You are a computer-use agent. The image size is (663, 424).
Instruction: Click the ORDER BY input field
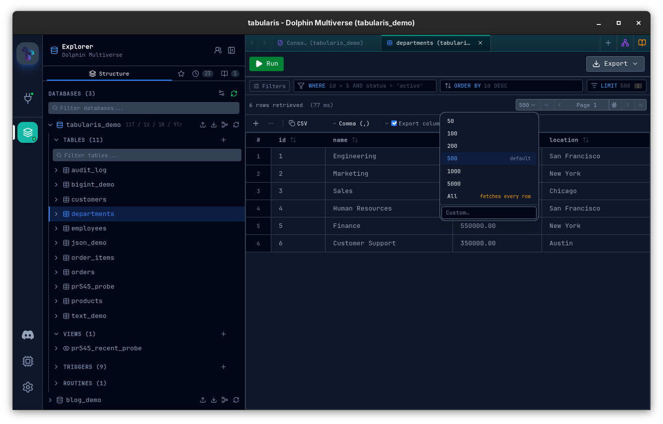[x=511, y=86]
